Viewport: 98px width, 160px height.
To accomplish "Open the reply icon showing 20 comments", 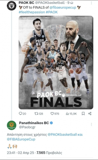I will pos(21,114).
